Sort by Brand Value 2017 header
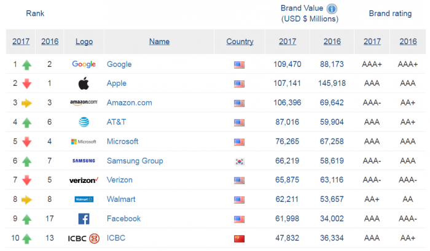Viewport: 430px width, 251px height. pyautogui.click(x=287, y=42)
